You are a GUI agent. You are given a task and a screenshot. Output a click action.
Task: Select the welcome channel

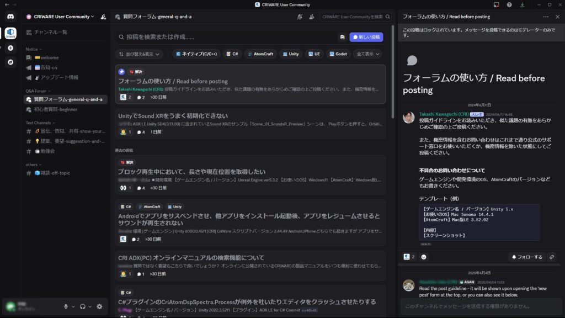49,57
